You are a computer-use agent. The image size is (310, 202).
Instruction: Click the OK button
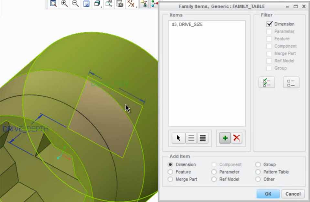pos(268,194)
